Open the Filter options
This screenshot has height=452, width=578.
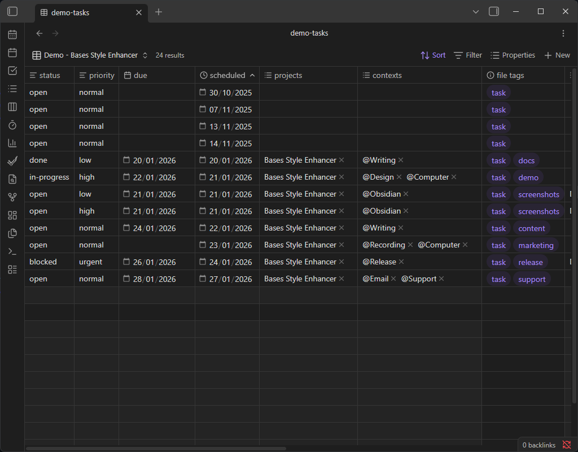[x=468, y=55]
